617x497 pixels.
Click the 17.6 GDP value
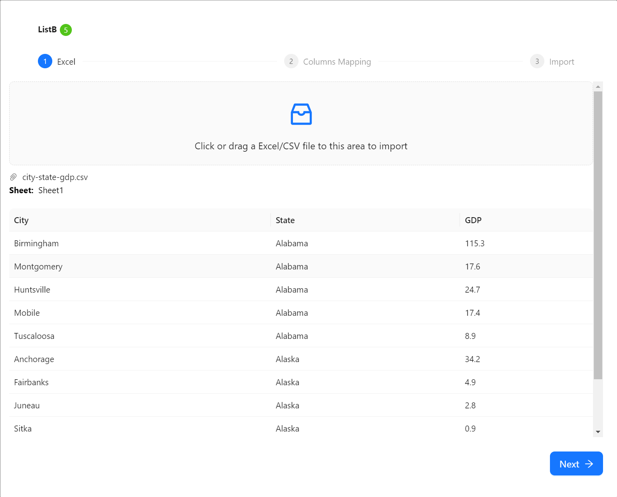(473, 267)
